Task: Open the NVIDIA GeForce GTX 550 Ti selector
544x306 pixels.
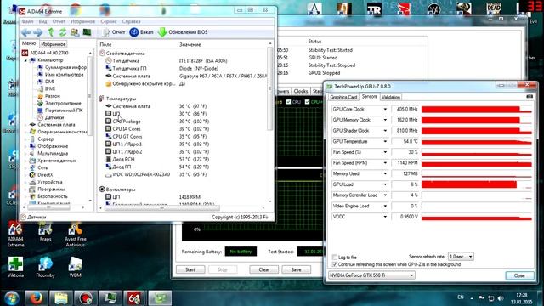Action: coord(371,275)
